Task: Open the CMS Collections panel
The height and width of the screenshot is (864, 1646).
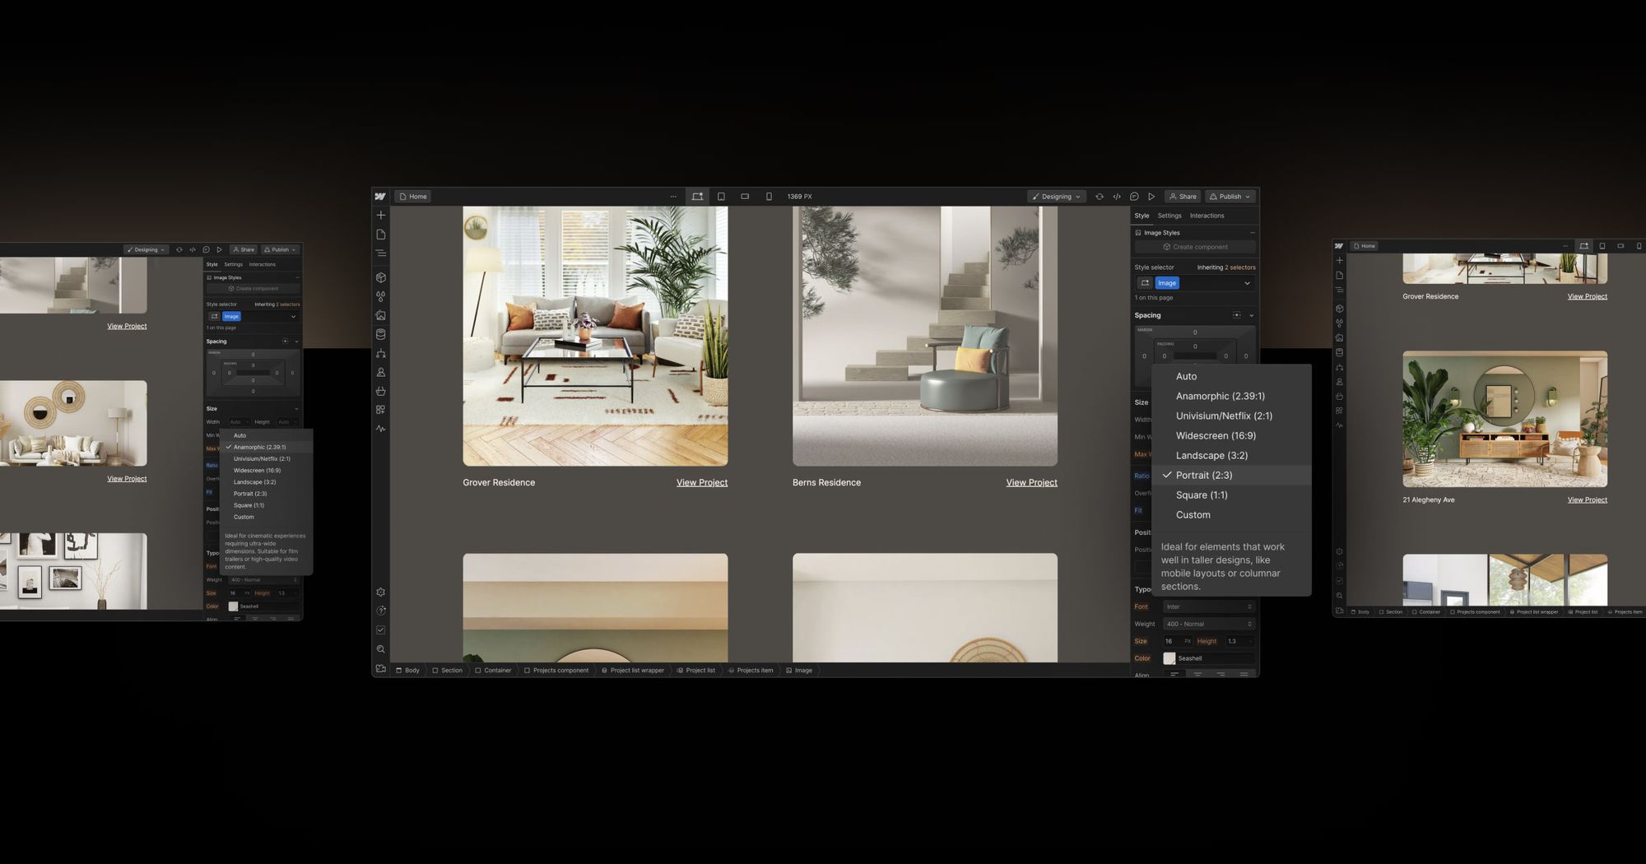Action: pos(380,334)
